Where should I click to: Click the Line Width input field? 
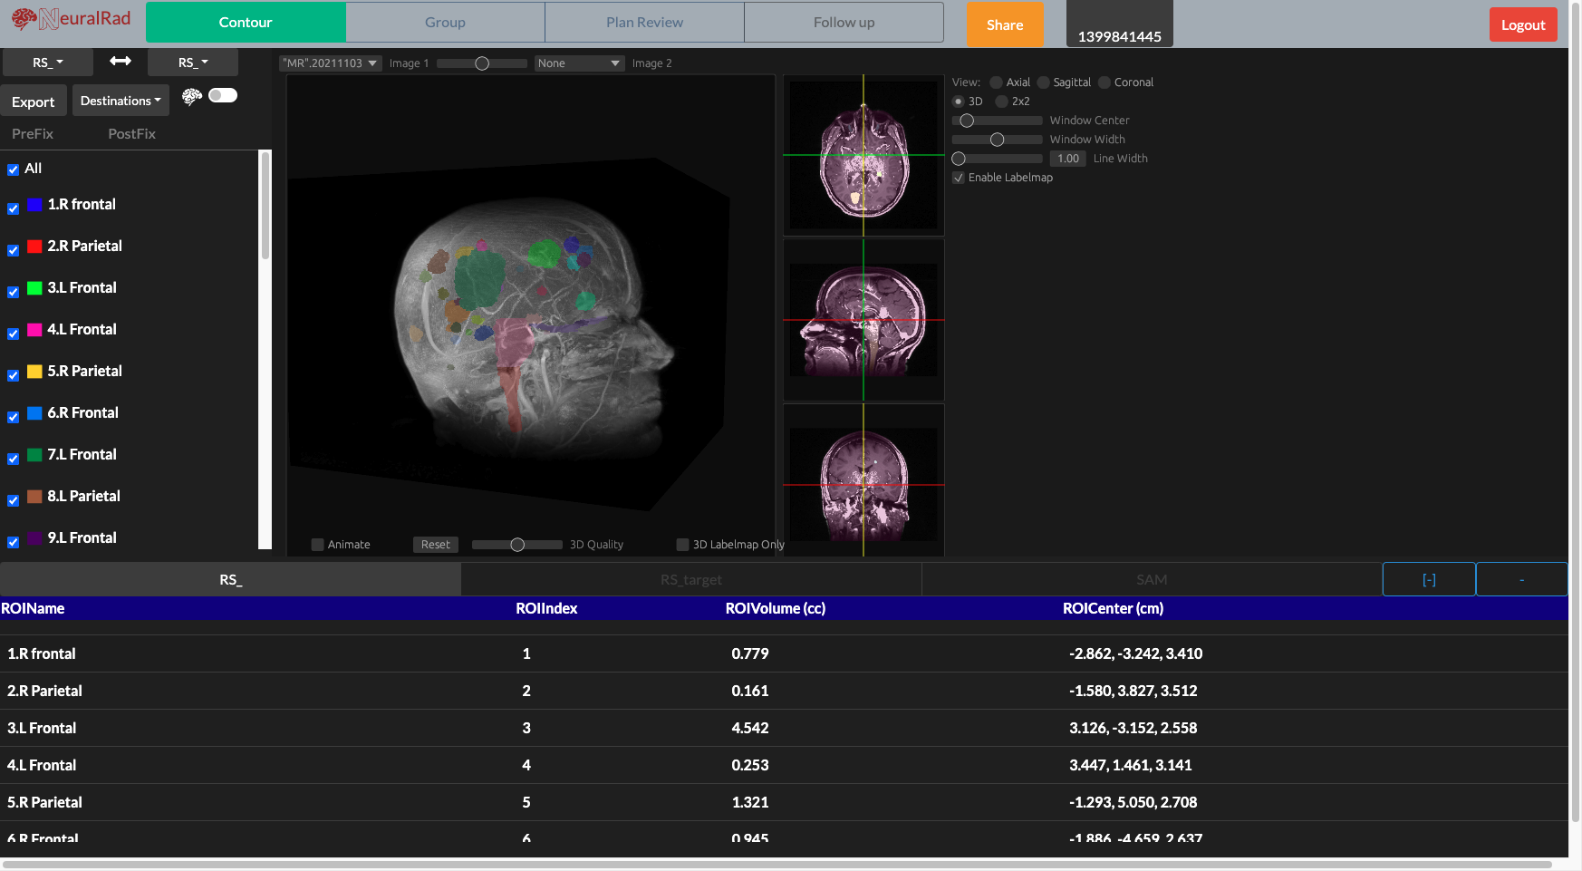pos(1067,158)
